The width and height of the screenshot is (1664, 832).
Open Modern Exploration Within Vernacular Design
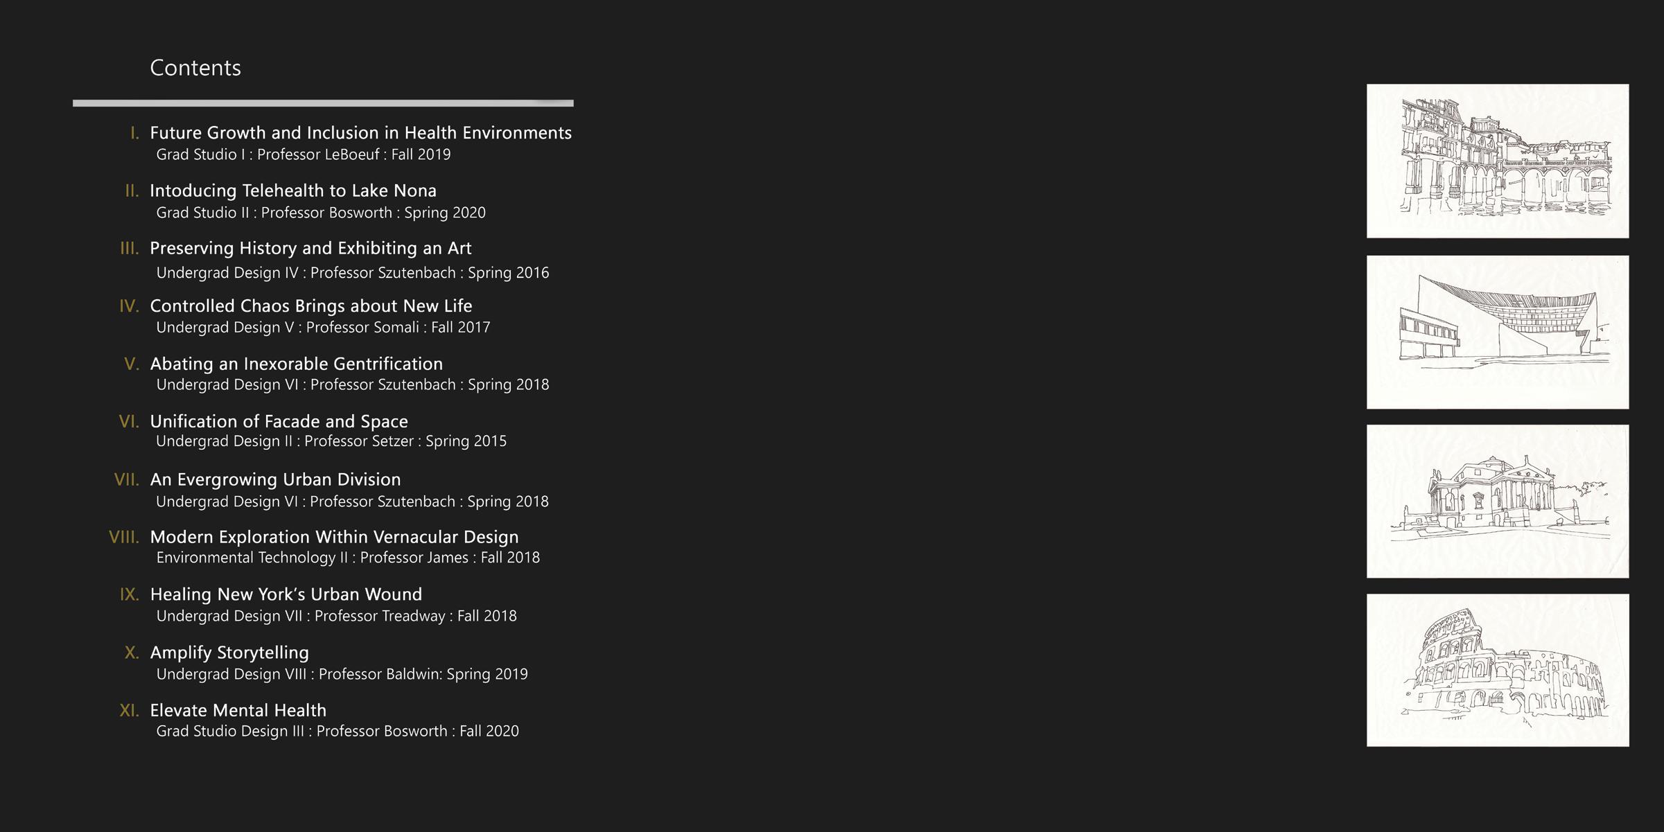334,537
